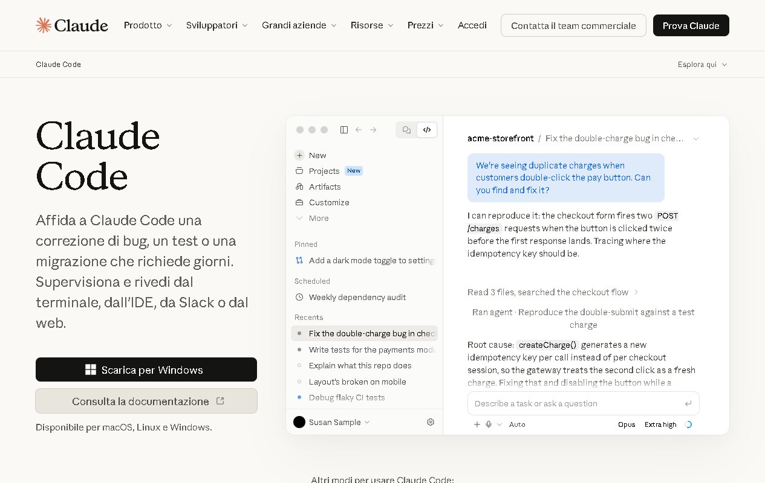This screenshot has height=483, width=765.
Task: Click the Prova Claude button
Action: coord(691,25)
